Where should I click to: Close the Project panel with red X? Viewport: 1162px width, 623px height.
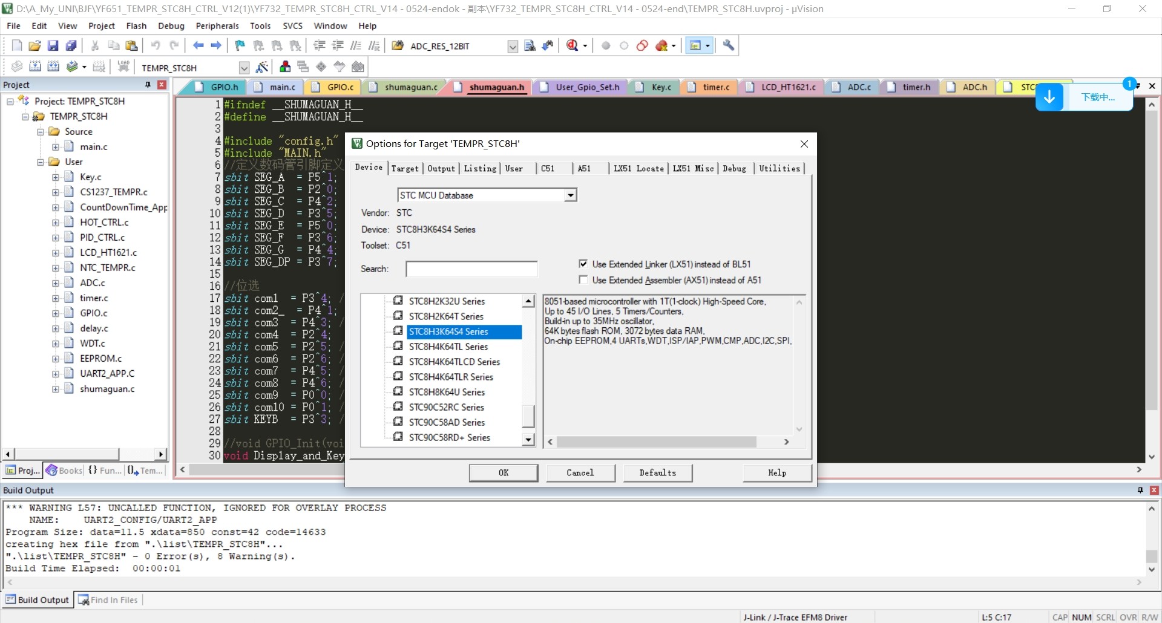pos(162,85)
